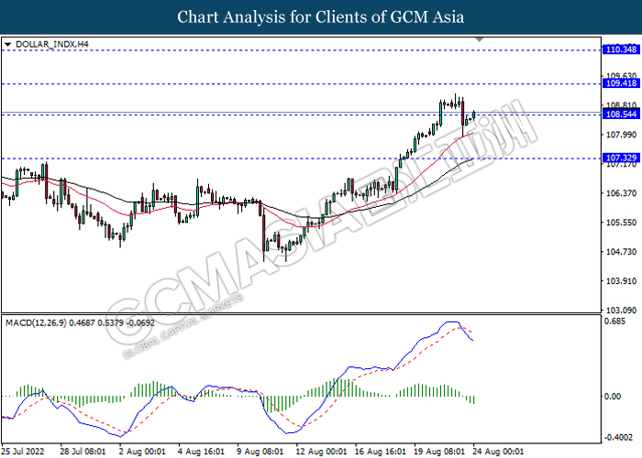
Task: Click the 104.730 price axis value
Action: tap(621, 252)
